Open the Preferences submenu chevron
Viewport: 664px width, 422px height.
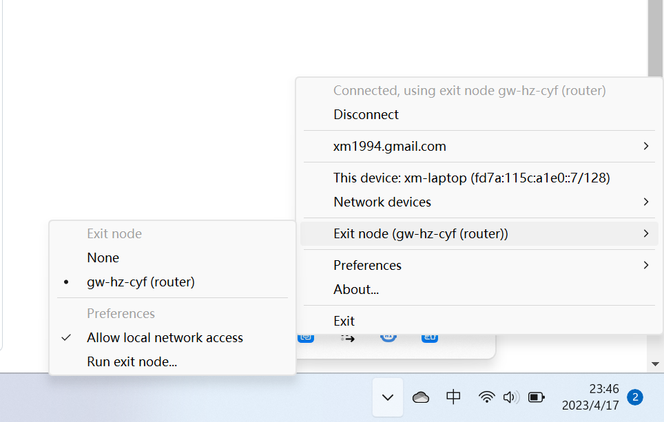645,264
